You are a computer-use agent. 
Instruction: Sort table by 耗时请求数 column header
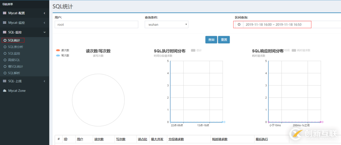point(220,139)
